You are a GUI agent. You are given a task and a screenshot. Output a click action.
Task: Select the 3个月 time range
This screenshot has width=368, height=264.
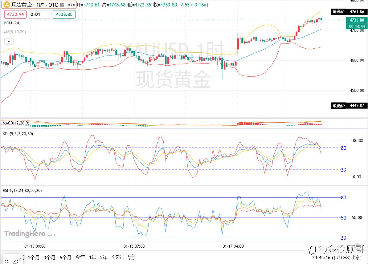pyautogui.click(x=49, y=257)
